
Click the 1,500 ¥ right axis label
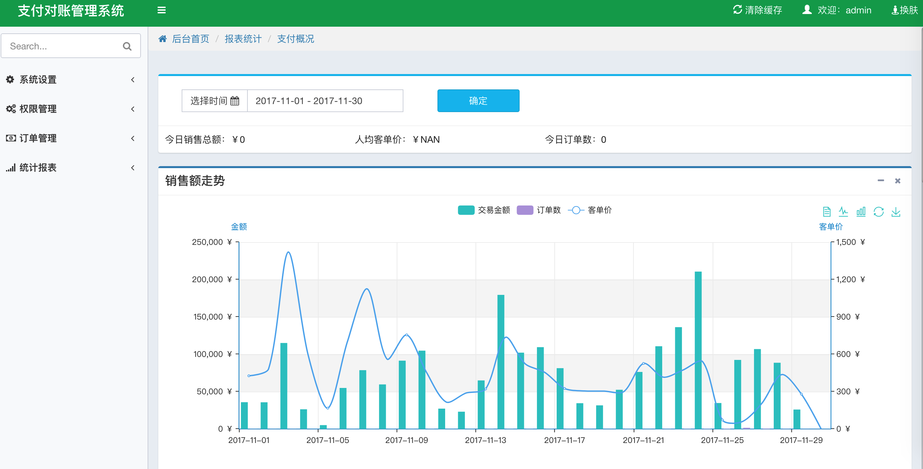pos(851,242)
